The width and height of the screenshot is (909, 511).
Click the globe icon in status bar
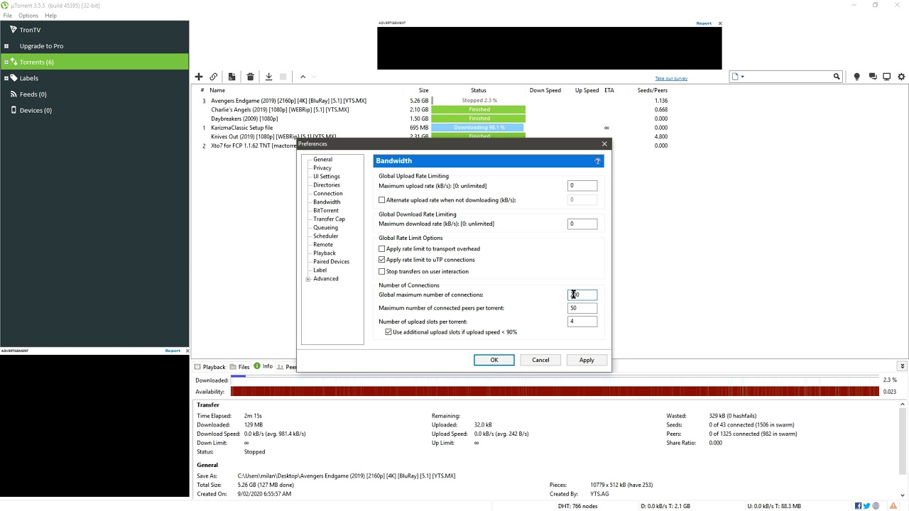876,506
